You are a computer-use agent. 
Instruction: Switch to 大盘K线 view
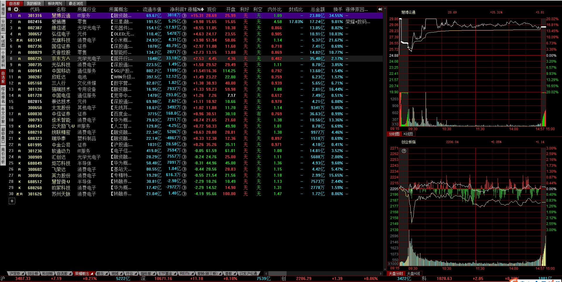[413, 274]
